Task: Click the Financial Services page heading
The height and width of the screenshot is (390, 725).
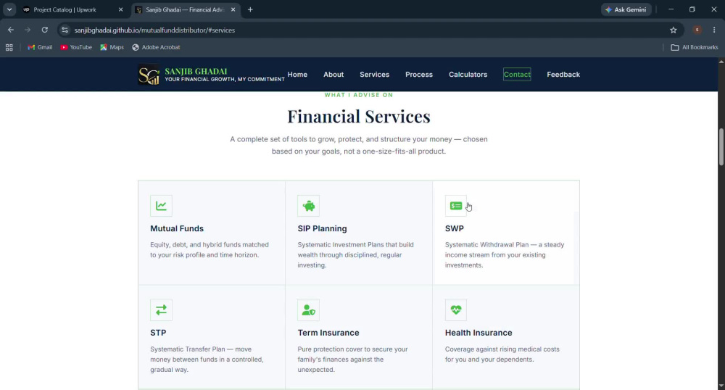Action: tap(359, 117)
